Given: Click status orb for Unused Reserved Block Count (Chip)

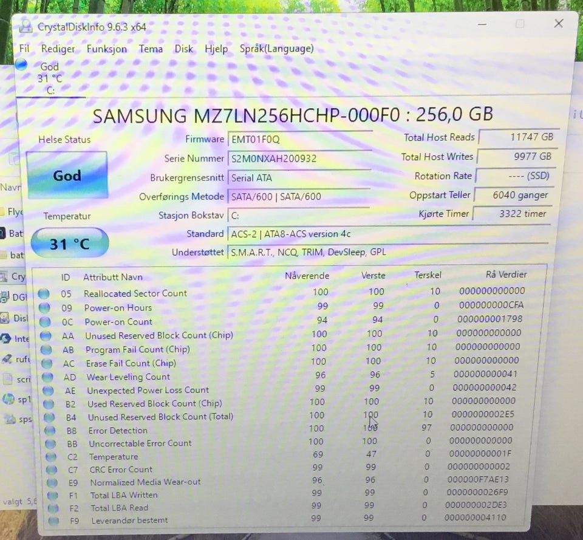Looking at the screenshot, I should pyautogui.click(x=46, y=336).
